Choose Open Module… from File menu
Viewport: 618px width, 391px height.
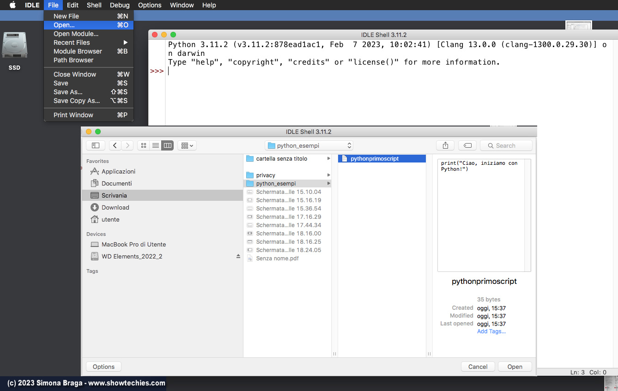pos(89,34)
